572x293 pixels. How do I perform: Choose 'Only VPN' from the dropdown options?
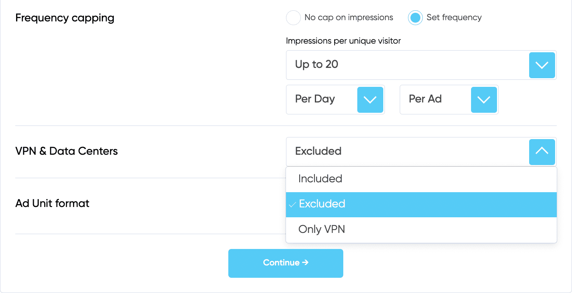322,229
